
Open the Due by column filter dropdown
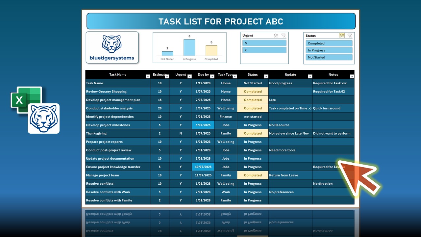point(212,76)
